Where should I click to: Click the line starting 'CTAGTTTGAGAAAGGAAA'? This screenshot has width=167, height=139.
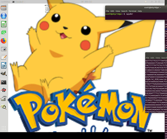coord(156,84)
